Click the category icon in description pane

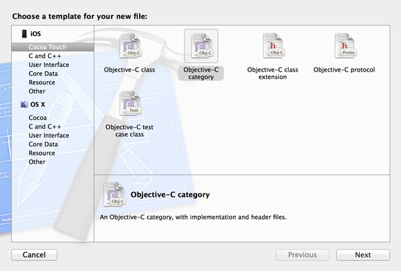tap(114, 194)
